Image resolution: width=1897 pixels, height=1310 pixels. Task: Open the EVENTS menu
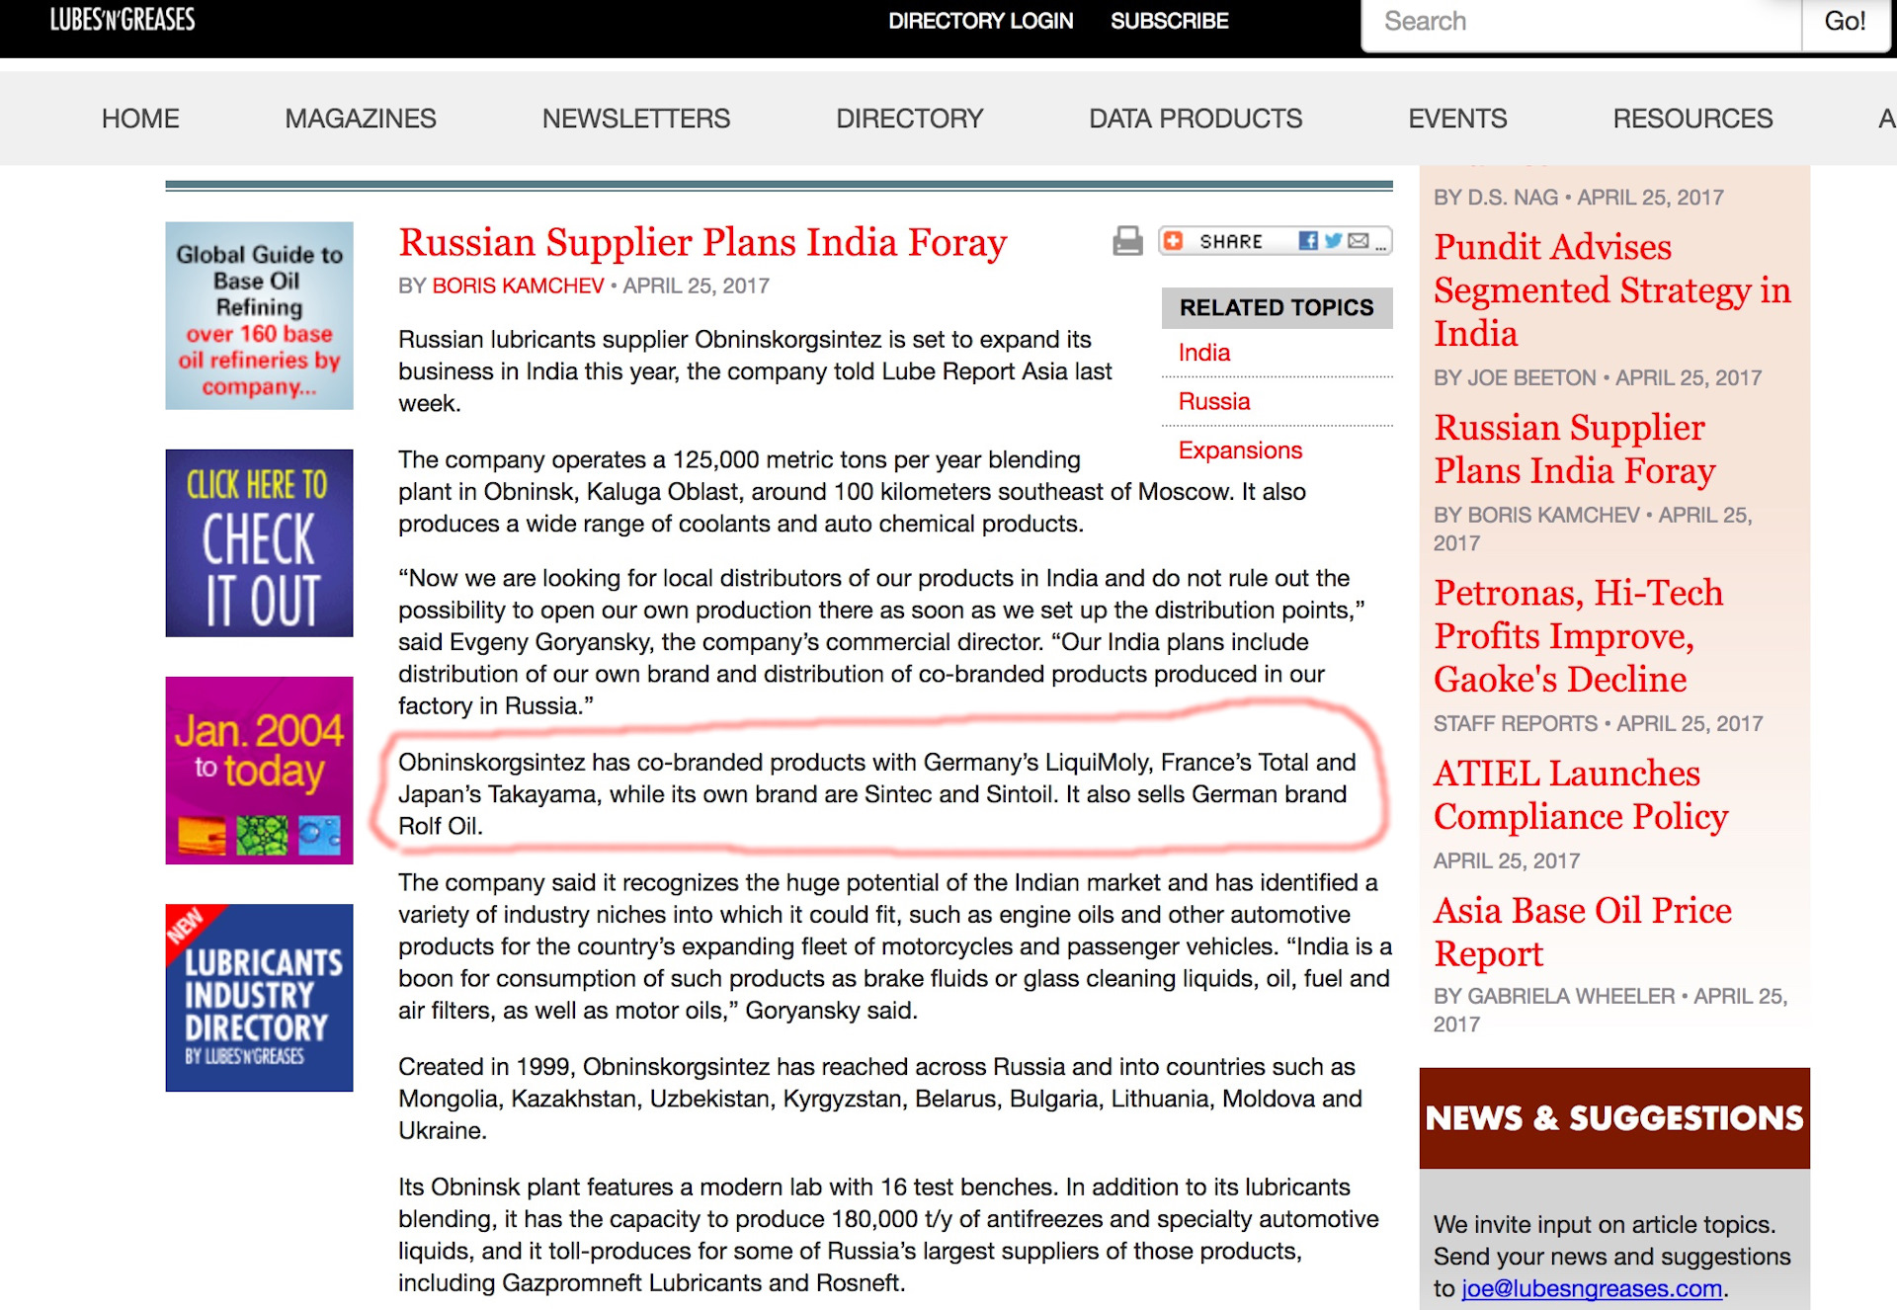tap(1457, 119)
